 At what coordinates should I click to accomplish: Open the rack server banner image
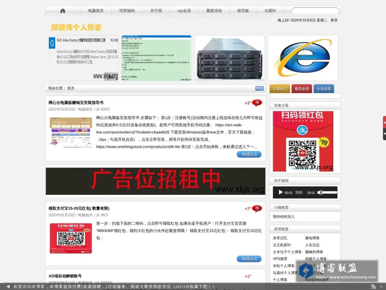point(230,58)
